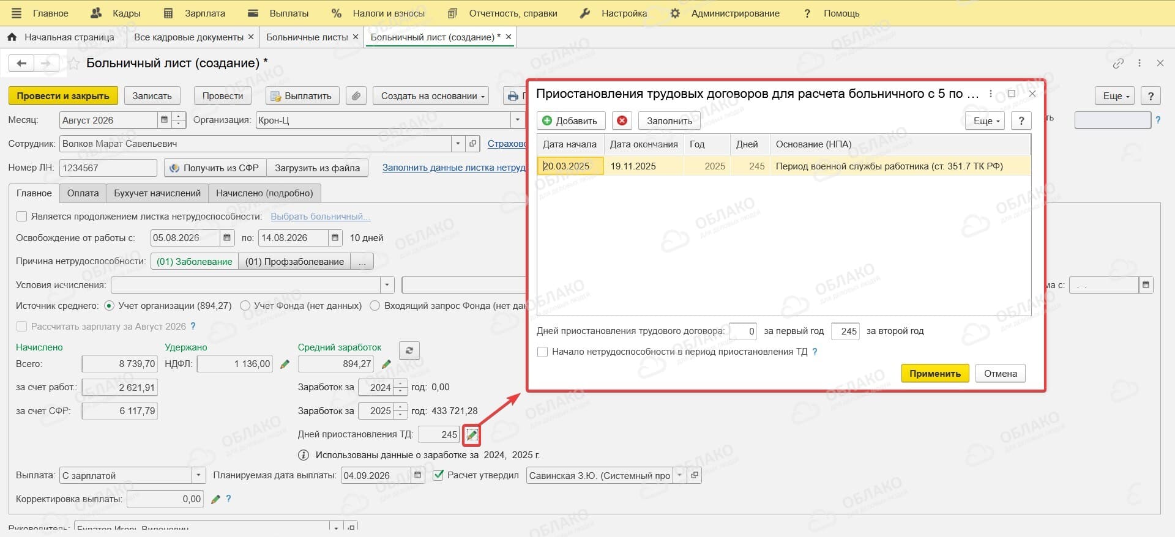Image resolution: width=1175 pixels, height=537 pixels.
Task: Expand the Выплата dropdown
Action: tap(199, 475)
